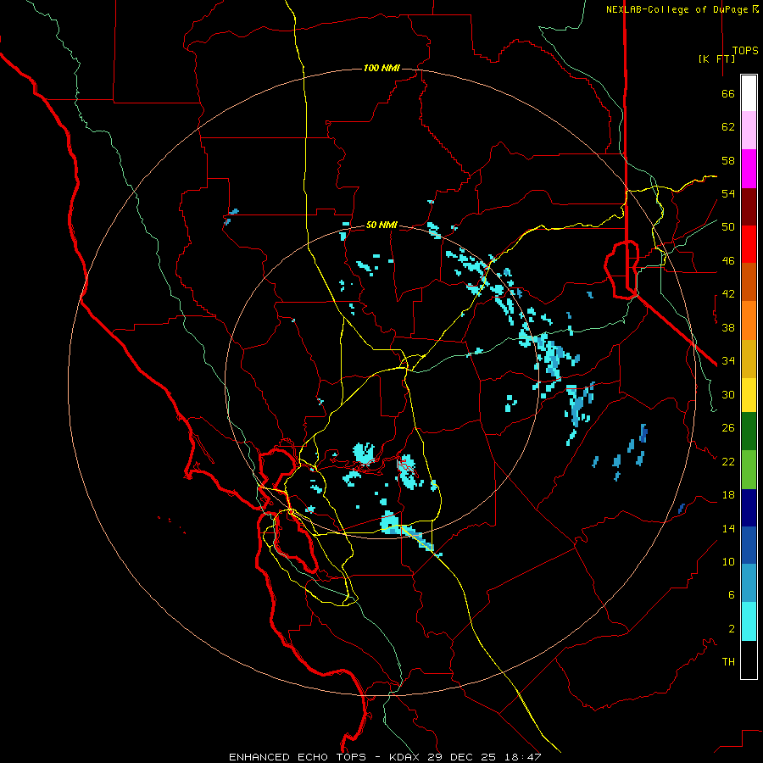Viewport: 763px width, 763px height.
Task: Click the "26" legend value
Action: pos(728,428)
